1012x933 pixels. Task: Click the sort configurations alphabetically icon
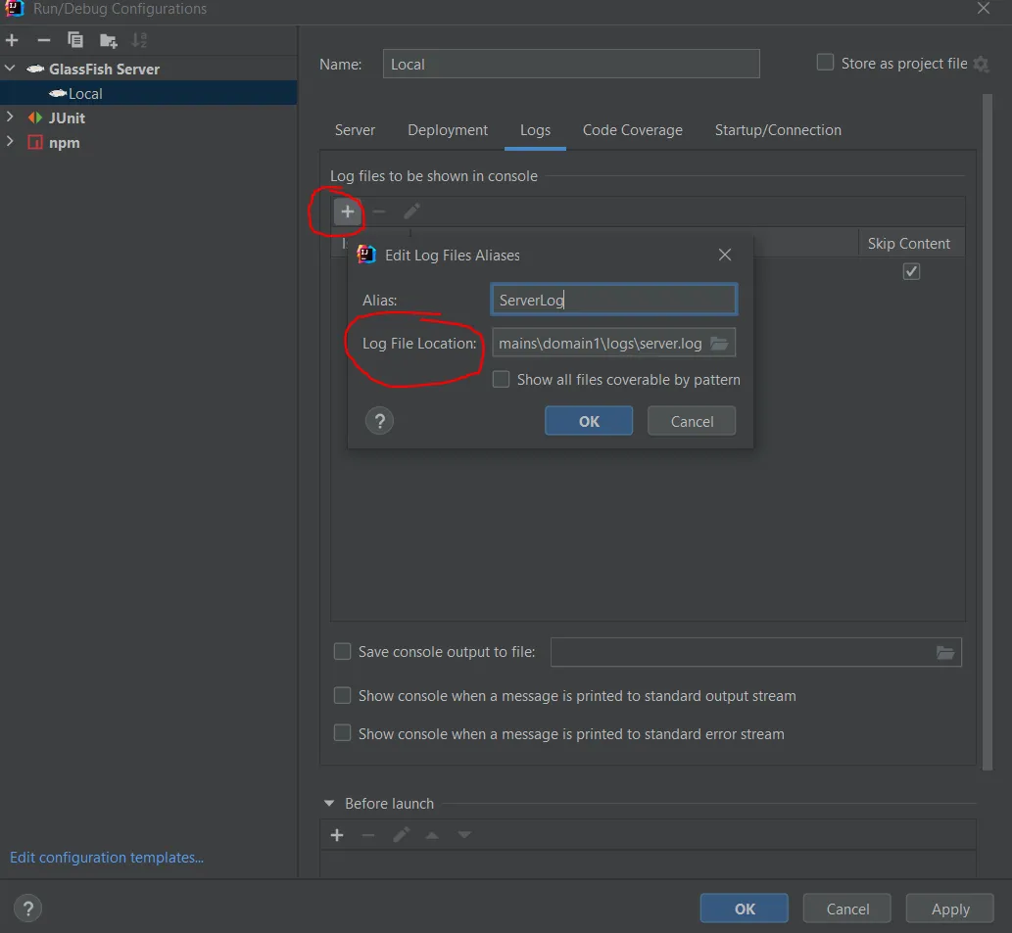tap(139, 40)
